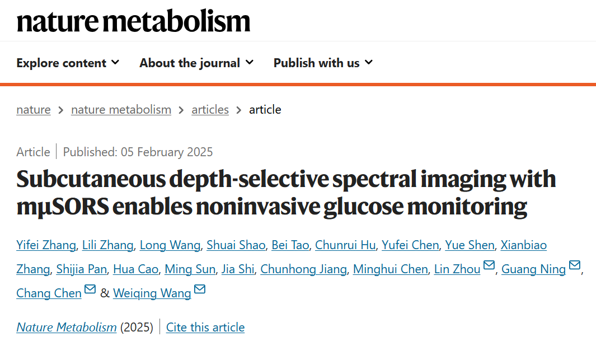Click the envelope icon next to Guang Ning
Viewport: 596px width, 341px height.
click(575, 265)
